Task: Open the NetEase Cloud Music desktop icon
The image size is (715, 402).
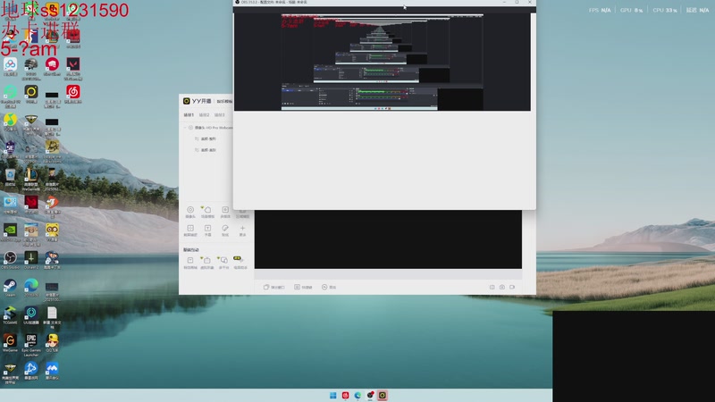Action: click(73, 95)
